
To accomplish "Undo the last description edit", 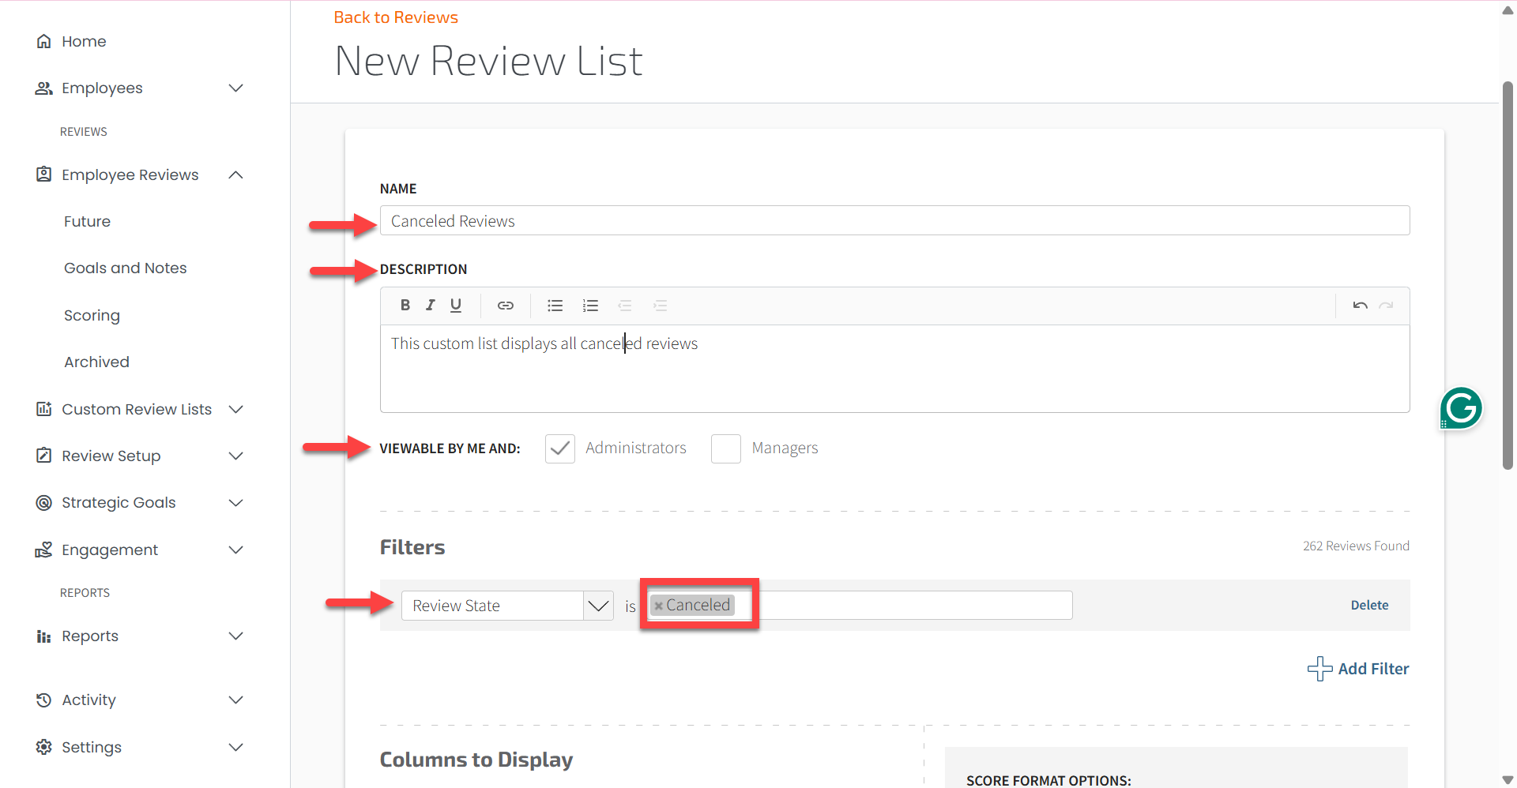I will (1360, 306).
